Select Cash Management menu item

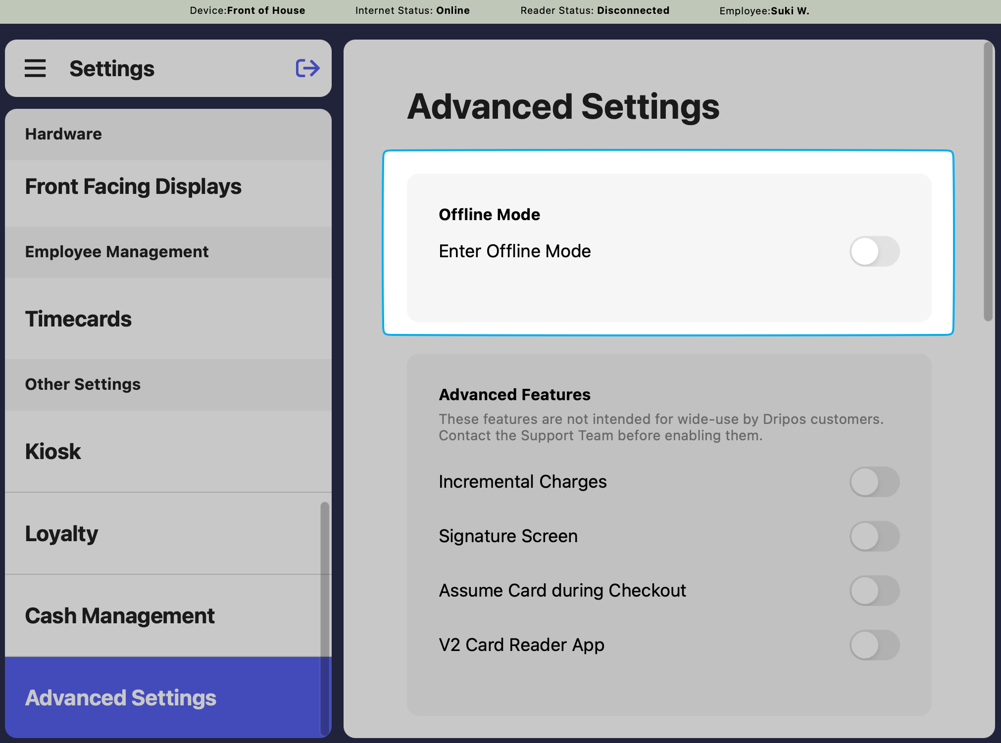120,616
